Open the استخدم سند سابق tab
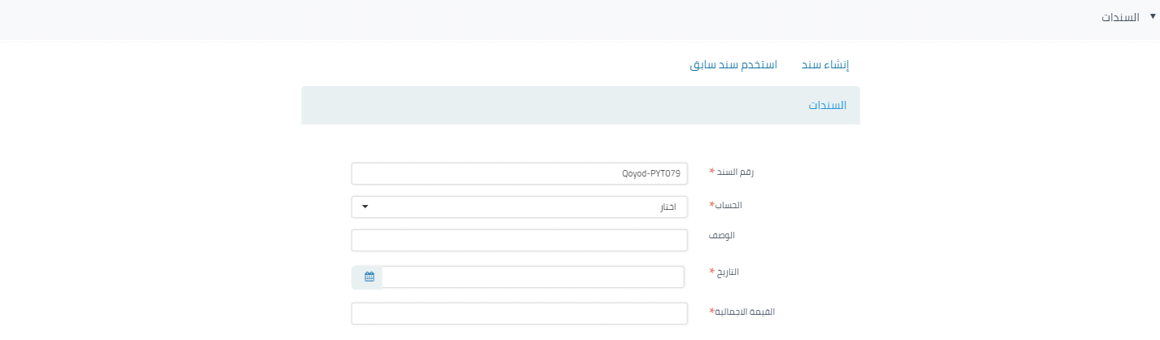The height and width of the screenshot is (340, 1160). coord(733,64)
